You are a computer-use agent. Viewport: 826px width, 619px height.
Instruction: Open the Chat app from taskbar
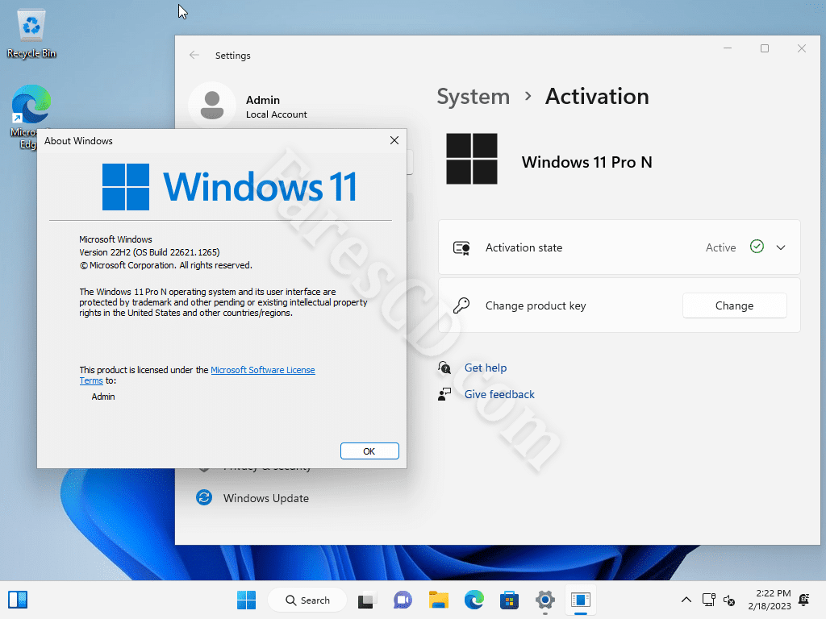pyautogui.click(x=403, y=600)
